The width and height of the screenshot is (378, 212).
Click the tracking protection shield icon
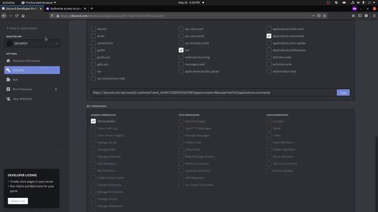pyautogui.click(x=52, y=16)
